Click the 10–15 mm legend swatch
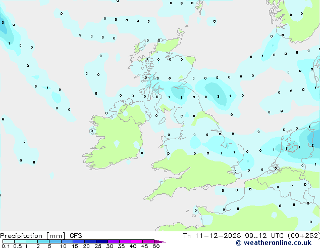 pos(67,241)
